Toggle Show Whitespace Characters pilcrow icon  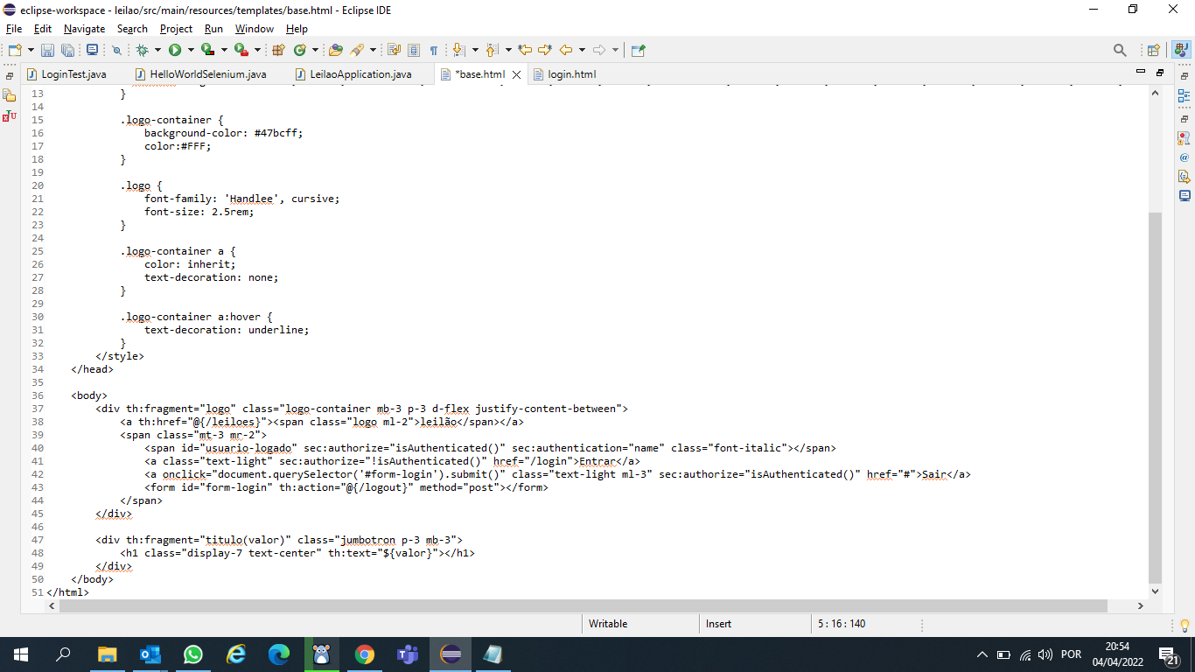[434, 50]
